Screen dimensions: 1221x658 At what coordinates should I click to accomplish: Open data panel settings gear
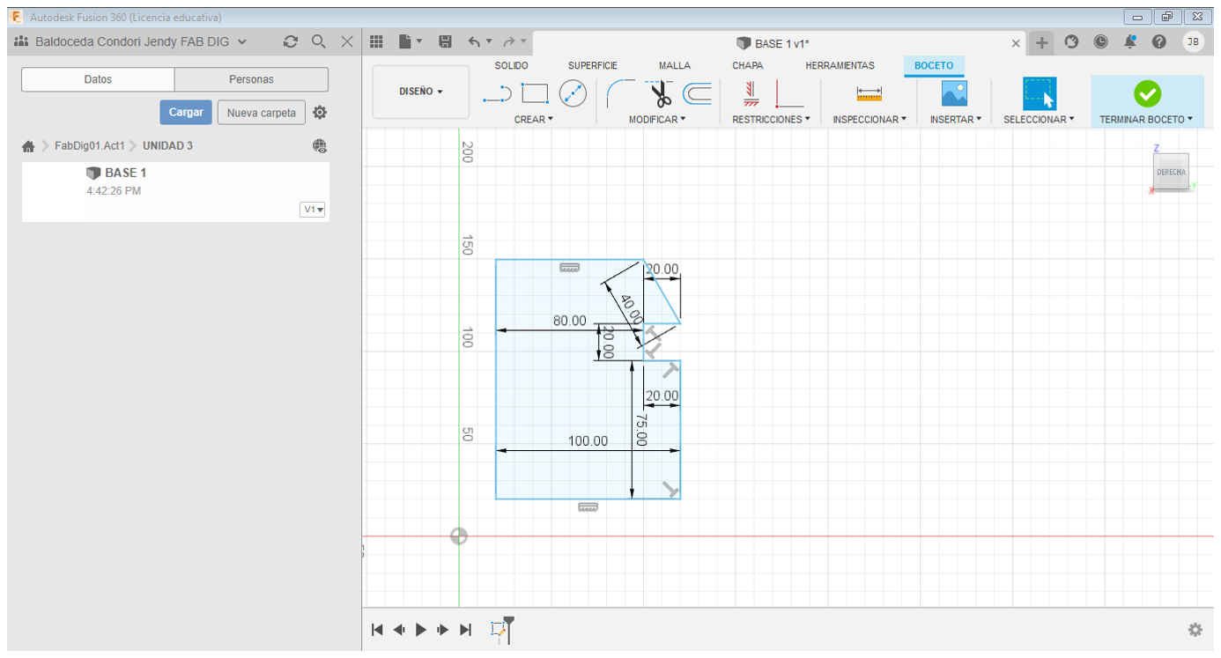pos(320,113)
